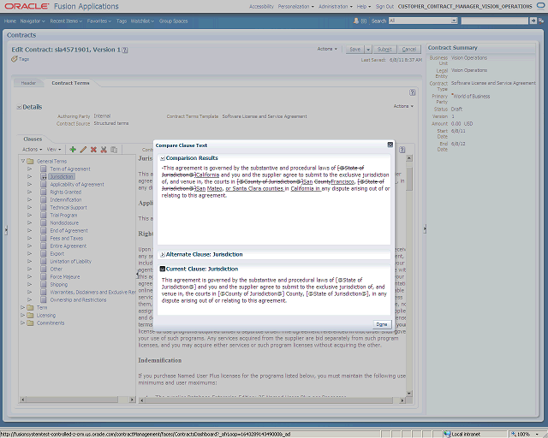This screenshot has width=548, height=438.
Task: Open the Edit Contract Actions menu
Action: [327, 49]
